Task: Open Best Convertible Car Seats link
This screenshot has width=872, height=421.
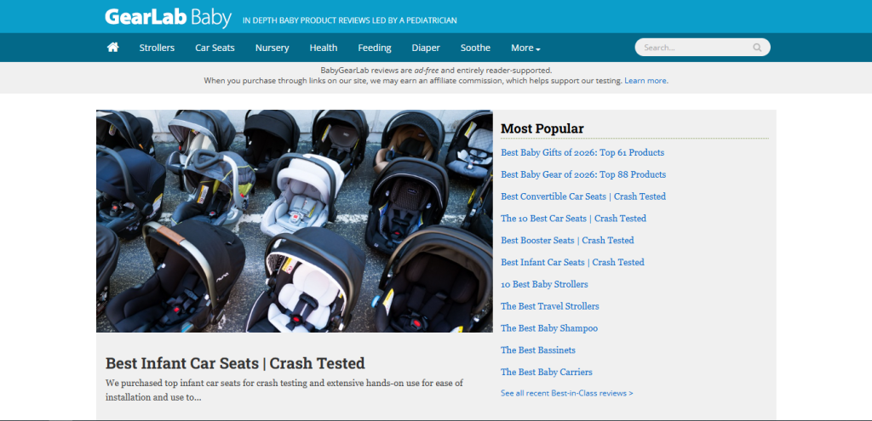Action: (583, 196)
